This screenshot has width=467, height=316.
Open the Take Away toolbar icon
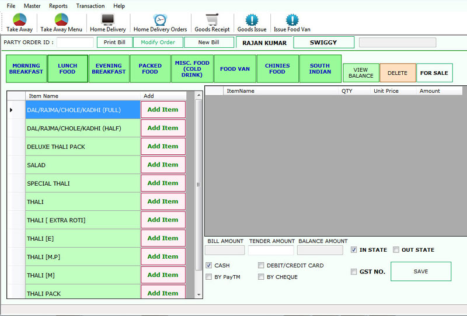pyautogui.click(x=19, y=22)
